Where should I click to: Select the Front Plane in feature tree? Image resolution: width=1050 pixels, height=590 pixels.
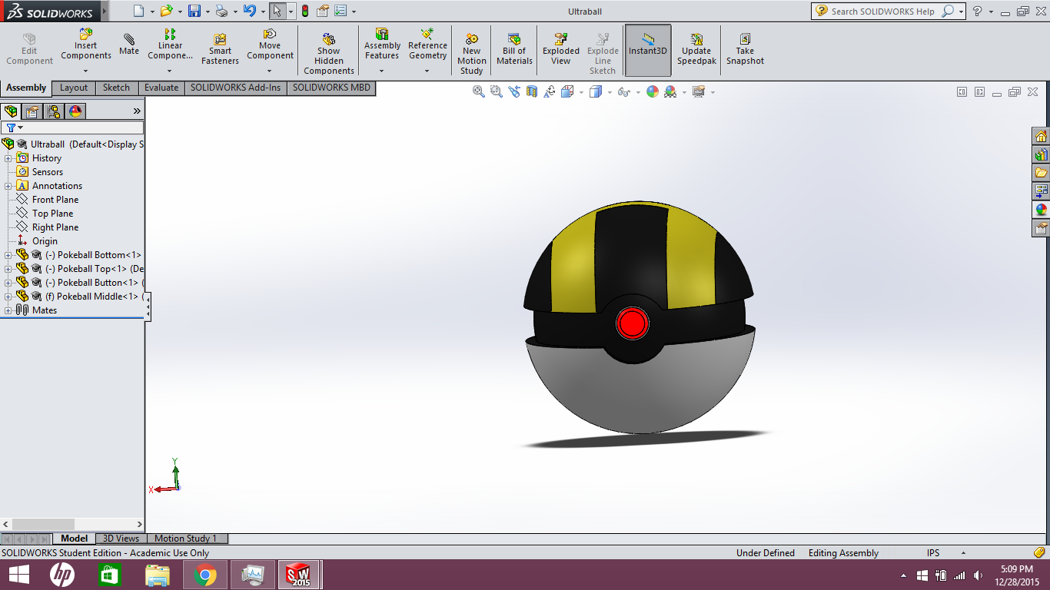coord(55,200)
